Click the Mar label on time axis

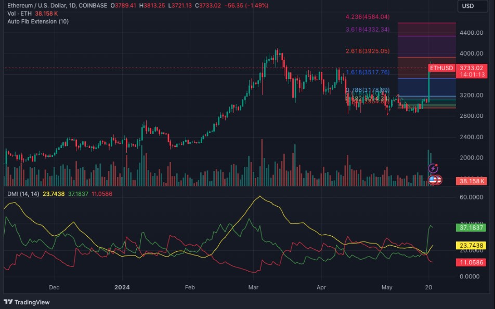pyautogui.click(x=253, y=287)
